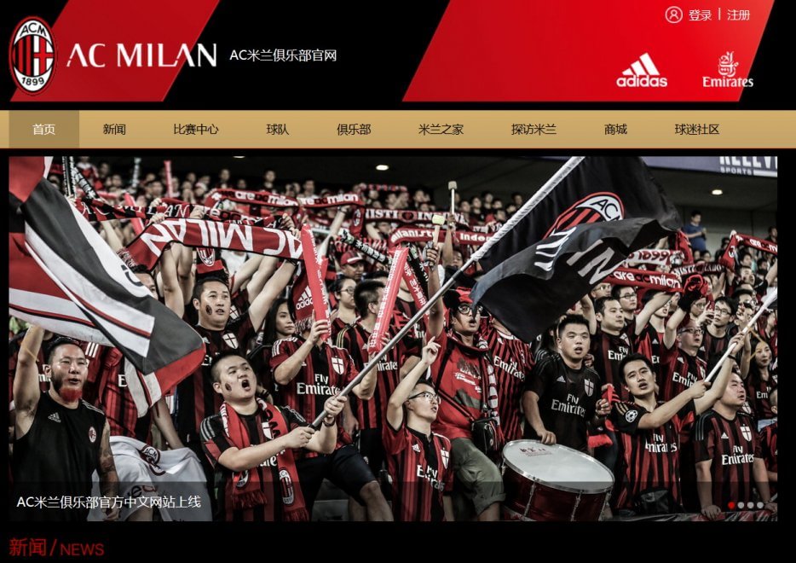Screen dimensions: 796x563
Task: Visit the 商城 store
Action: tap(615, 129)
